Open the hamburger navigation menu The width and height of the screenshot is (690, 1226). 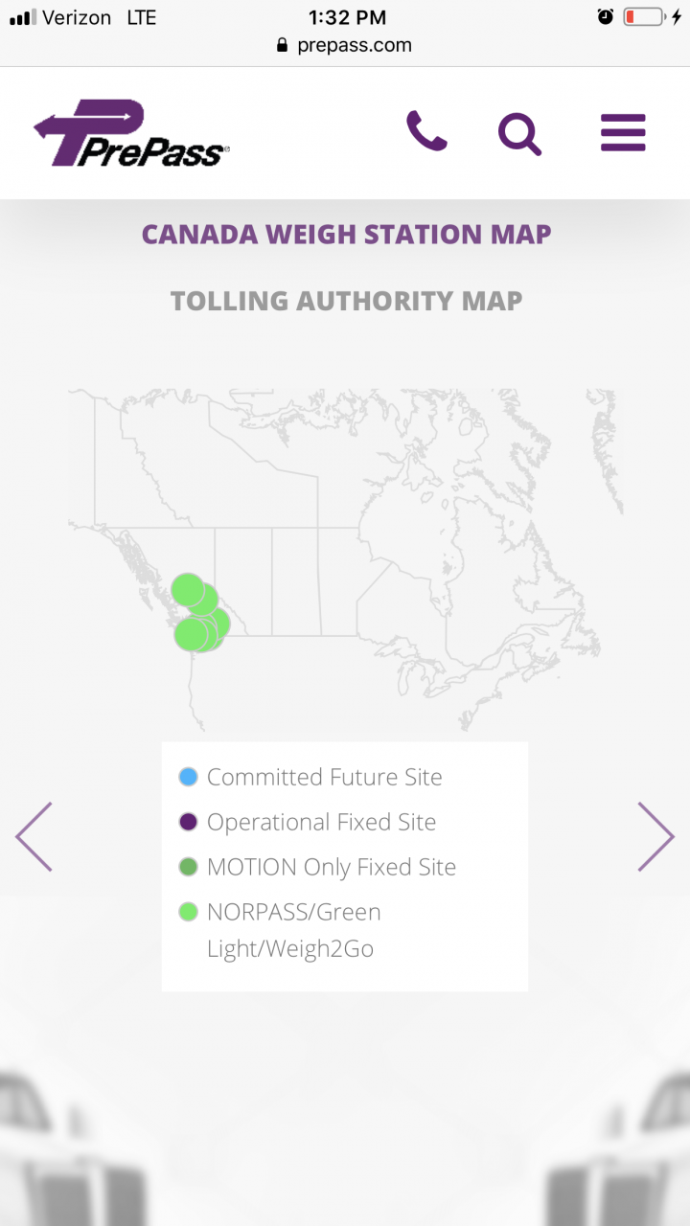point(623,133)
